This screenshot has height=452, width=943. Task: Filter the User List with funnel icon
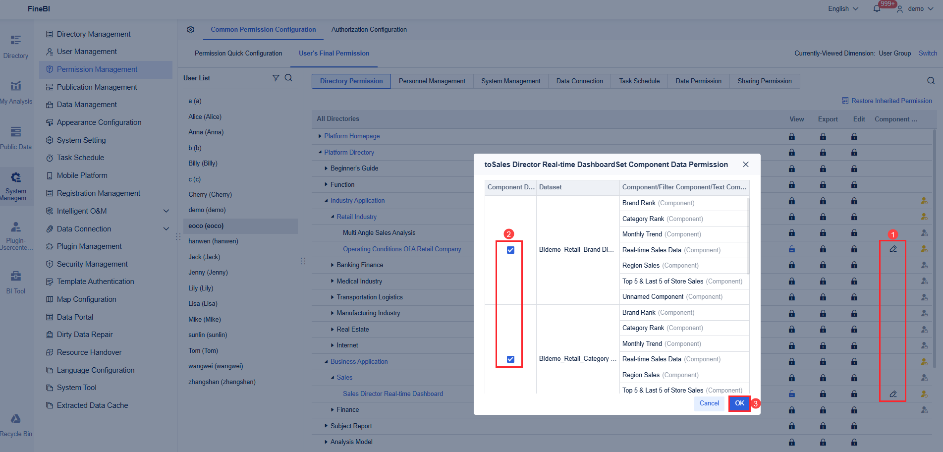click(276, 78)
